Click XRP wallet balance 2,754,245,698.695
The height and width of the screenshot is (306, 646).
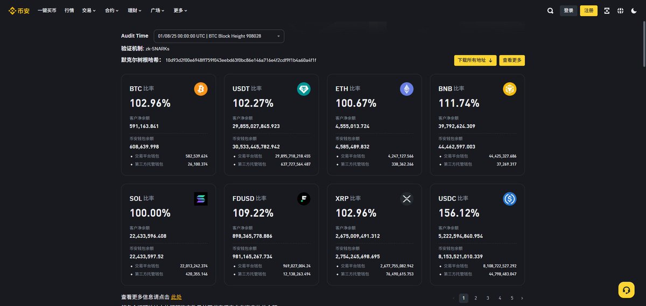click(357, 257)
